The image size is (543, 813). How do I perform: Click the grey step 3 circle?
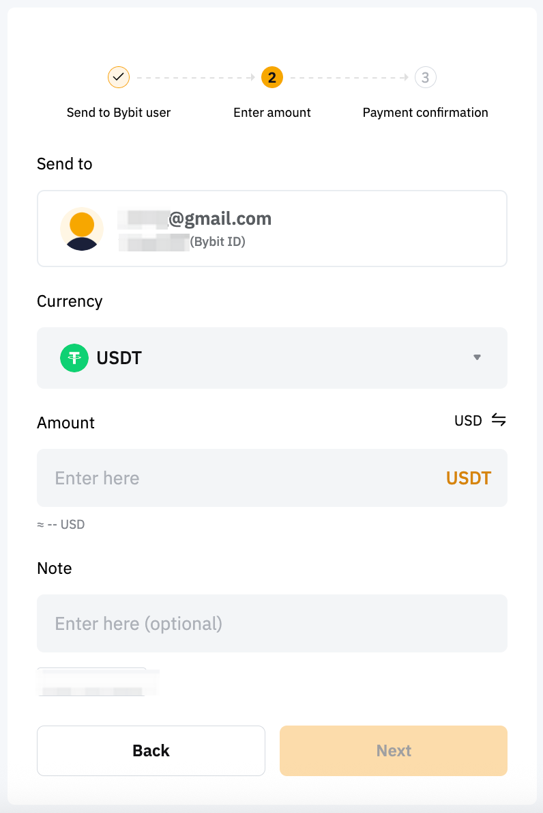click(x=426, y=77)
